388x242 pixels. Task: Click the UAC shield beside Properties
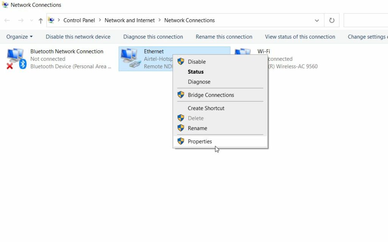181,141
